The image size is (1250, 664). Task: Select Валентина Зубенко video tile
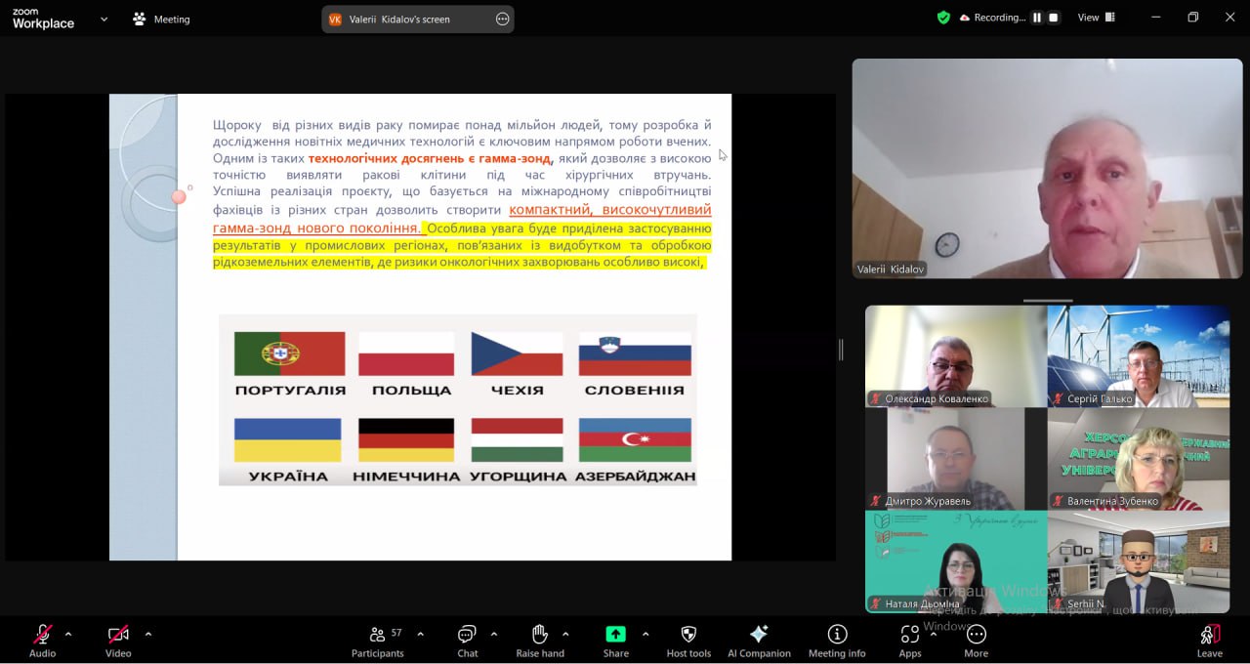tap(1139, 458)
